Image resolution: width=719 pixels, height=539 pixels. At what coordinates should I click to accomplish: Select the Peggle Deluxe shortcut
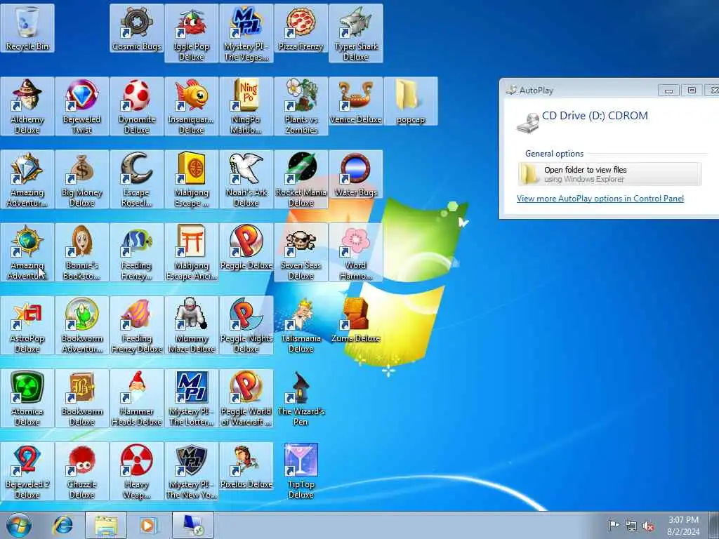246,248
